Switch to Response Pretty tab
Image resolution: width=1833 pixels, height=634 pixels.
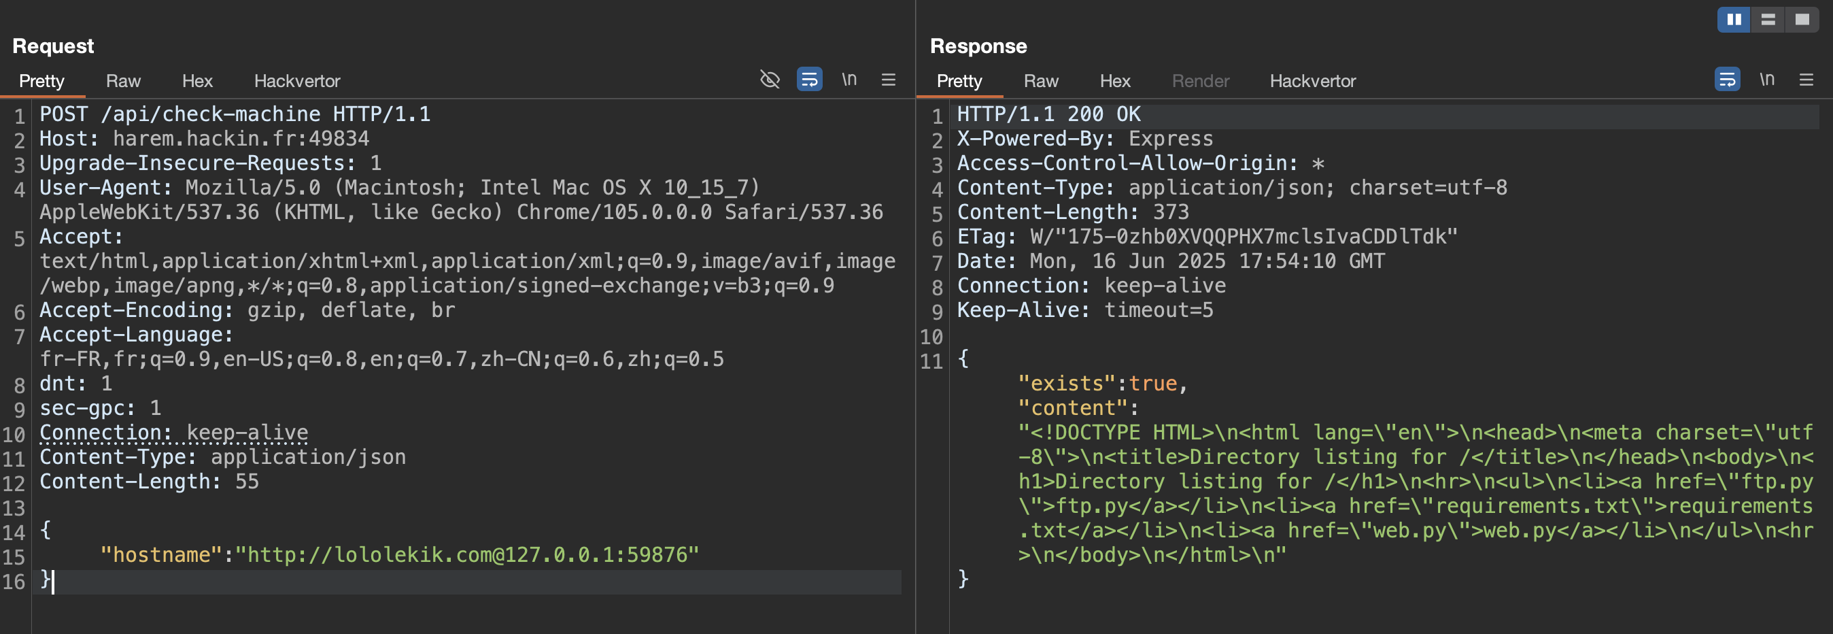click(x=959, y=81)
